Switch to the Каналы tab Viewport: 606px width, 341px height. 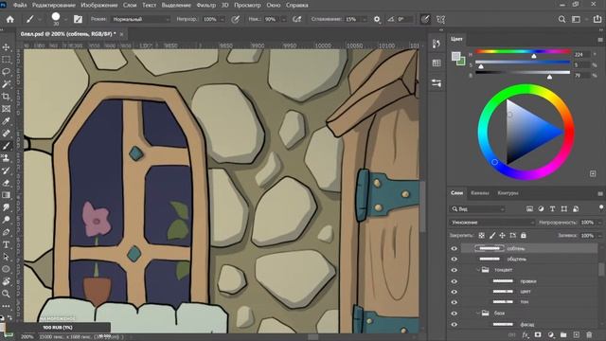coord(480,193)
